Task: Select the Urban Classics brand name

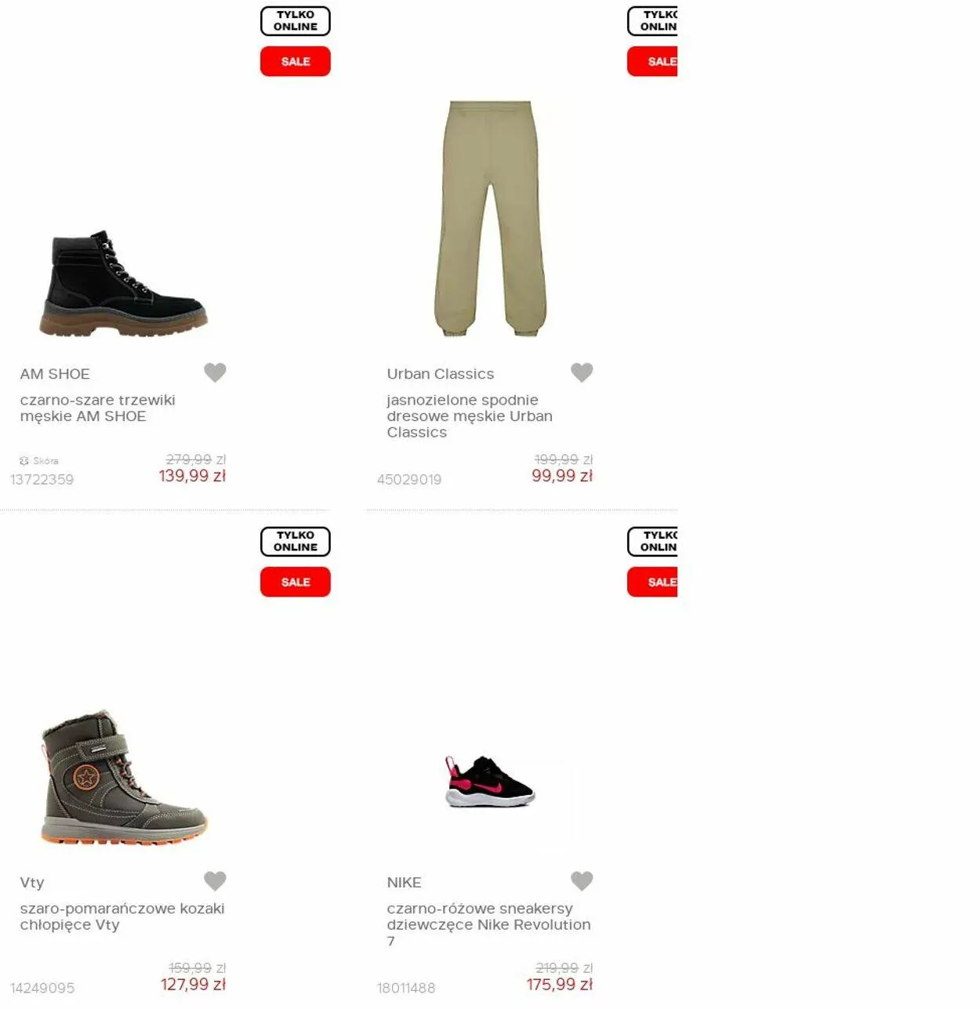Action: [x=441, y=374]
